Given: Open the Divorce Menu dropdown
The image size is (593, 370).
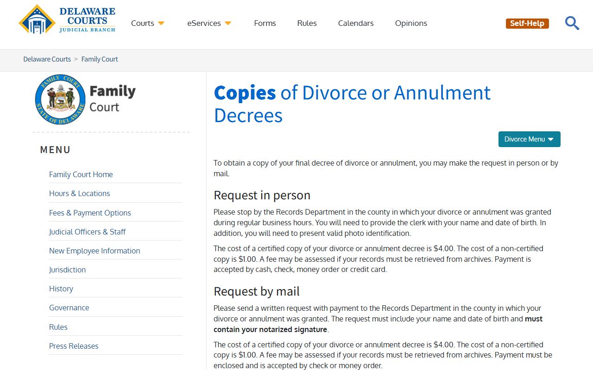Looking at the screenshot, I should click(530, 139).
